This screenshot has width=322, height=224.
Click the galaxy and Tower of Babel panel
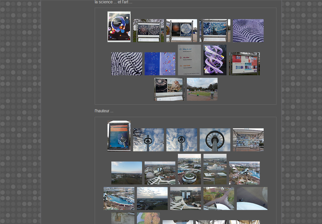169,89
